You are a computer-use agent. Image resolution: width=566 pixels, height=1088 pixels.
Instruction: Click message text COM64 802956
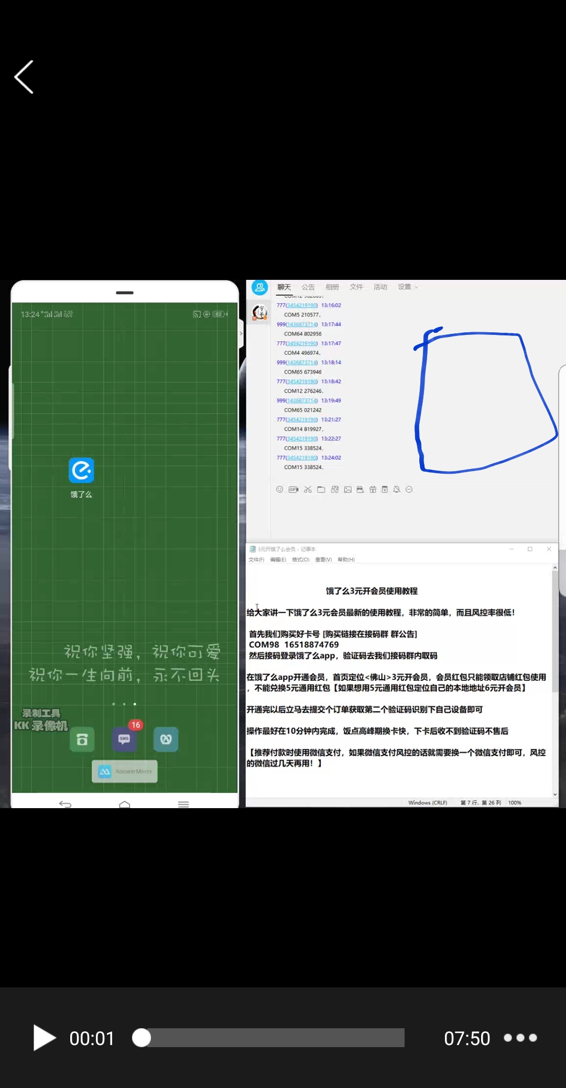tap(303, 334)
